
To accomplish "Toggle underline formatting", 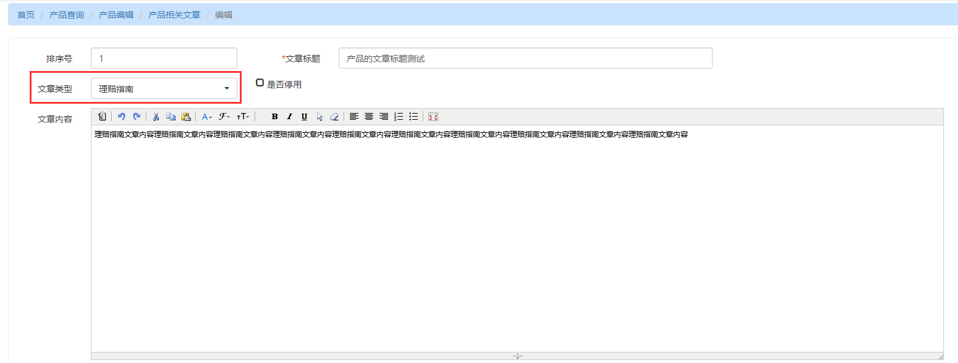I will 304,116.
